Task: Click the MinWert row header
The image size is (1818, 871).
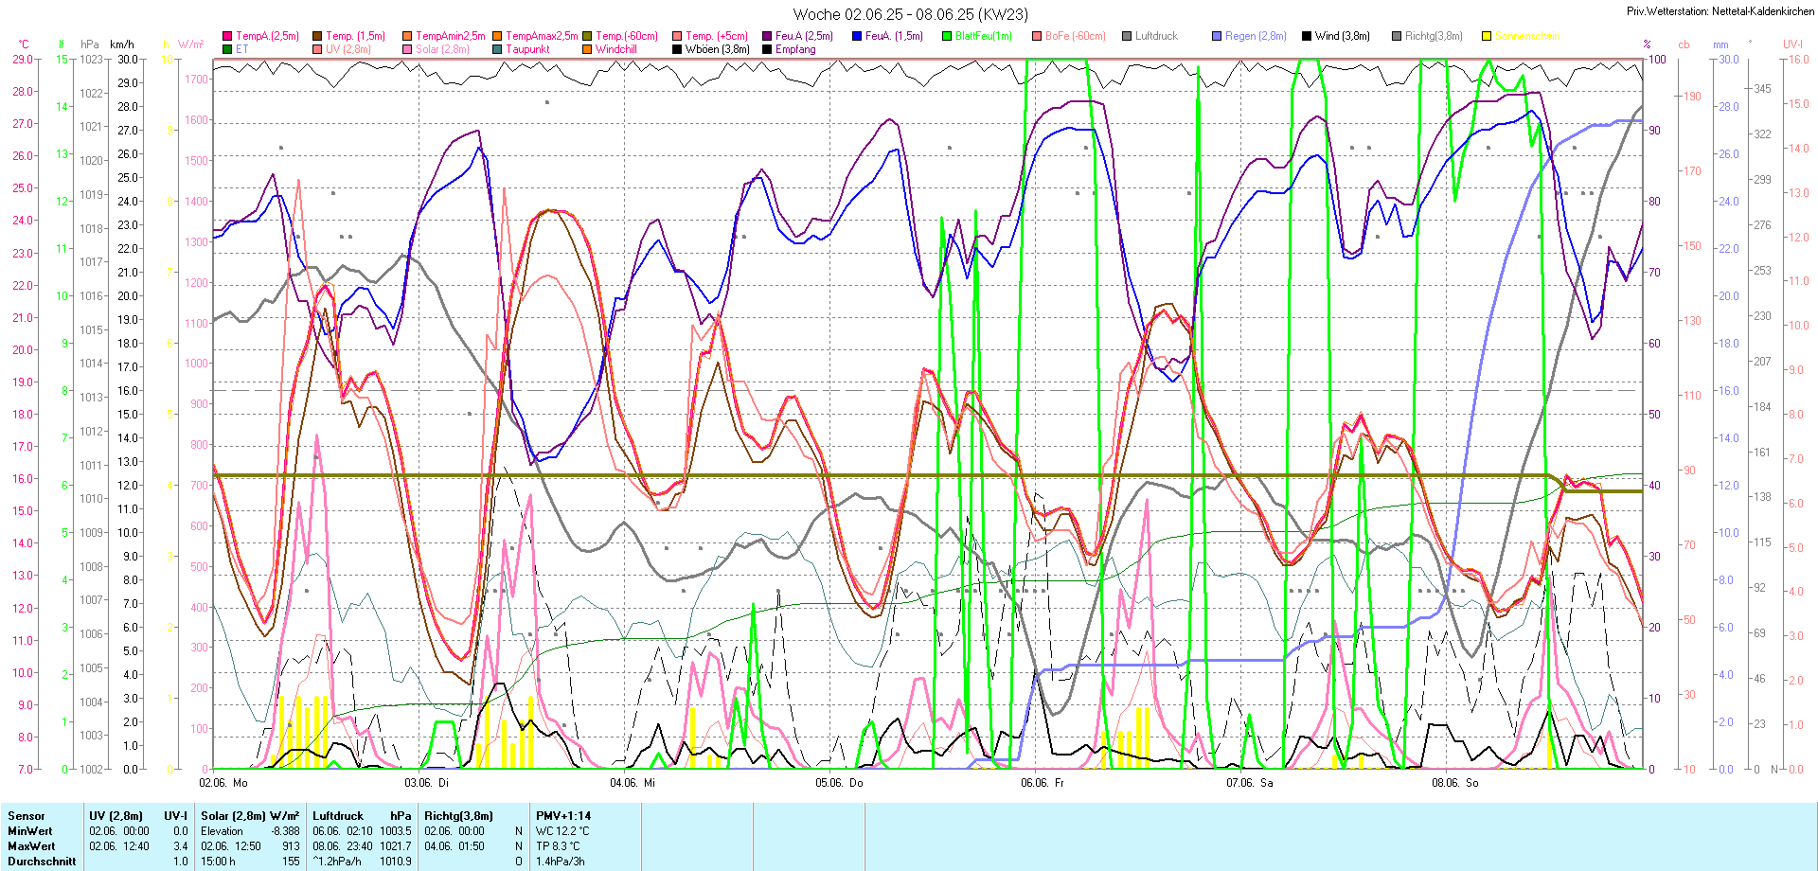Action: [x=30, y=831]
